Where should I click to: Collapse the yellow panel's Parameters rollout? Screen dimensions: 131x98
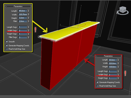pyautogui.click(x=6, y=6)
